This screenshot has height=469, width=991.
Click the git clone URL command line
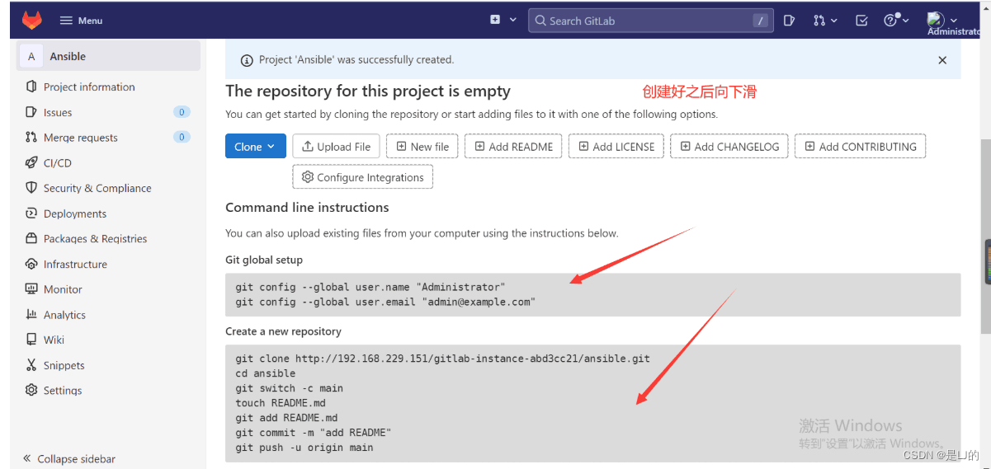point(442,359)
